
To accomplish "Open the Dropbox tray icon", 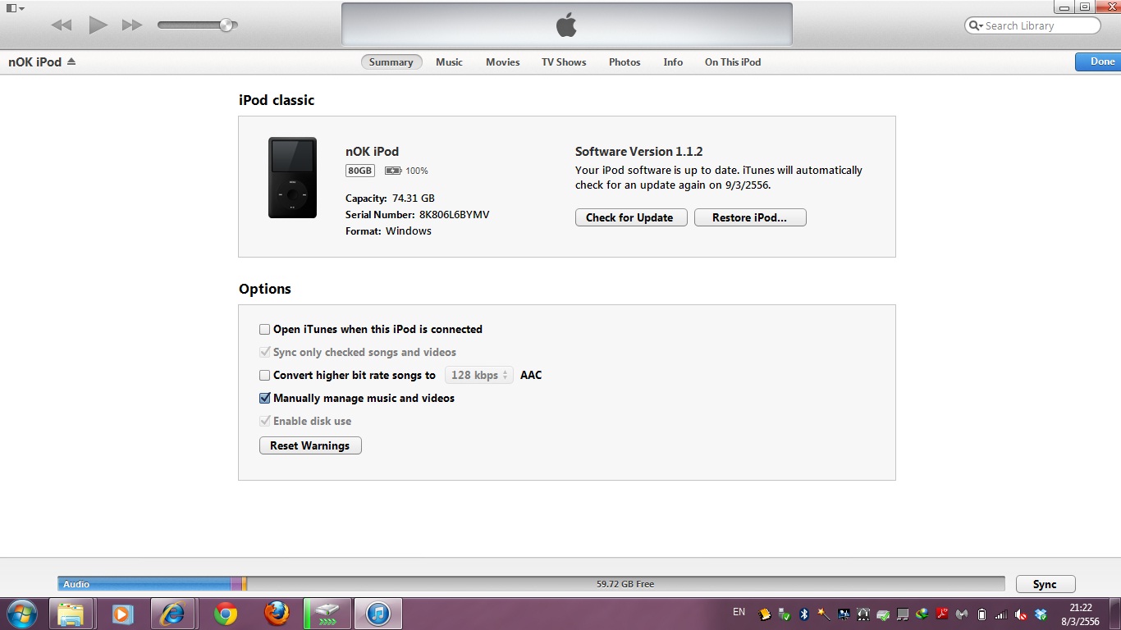I will click(1041, 614).
